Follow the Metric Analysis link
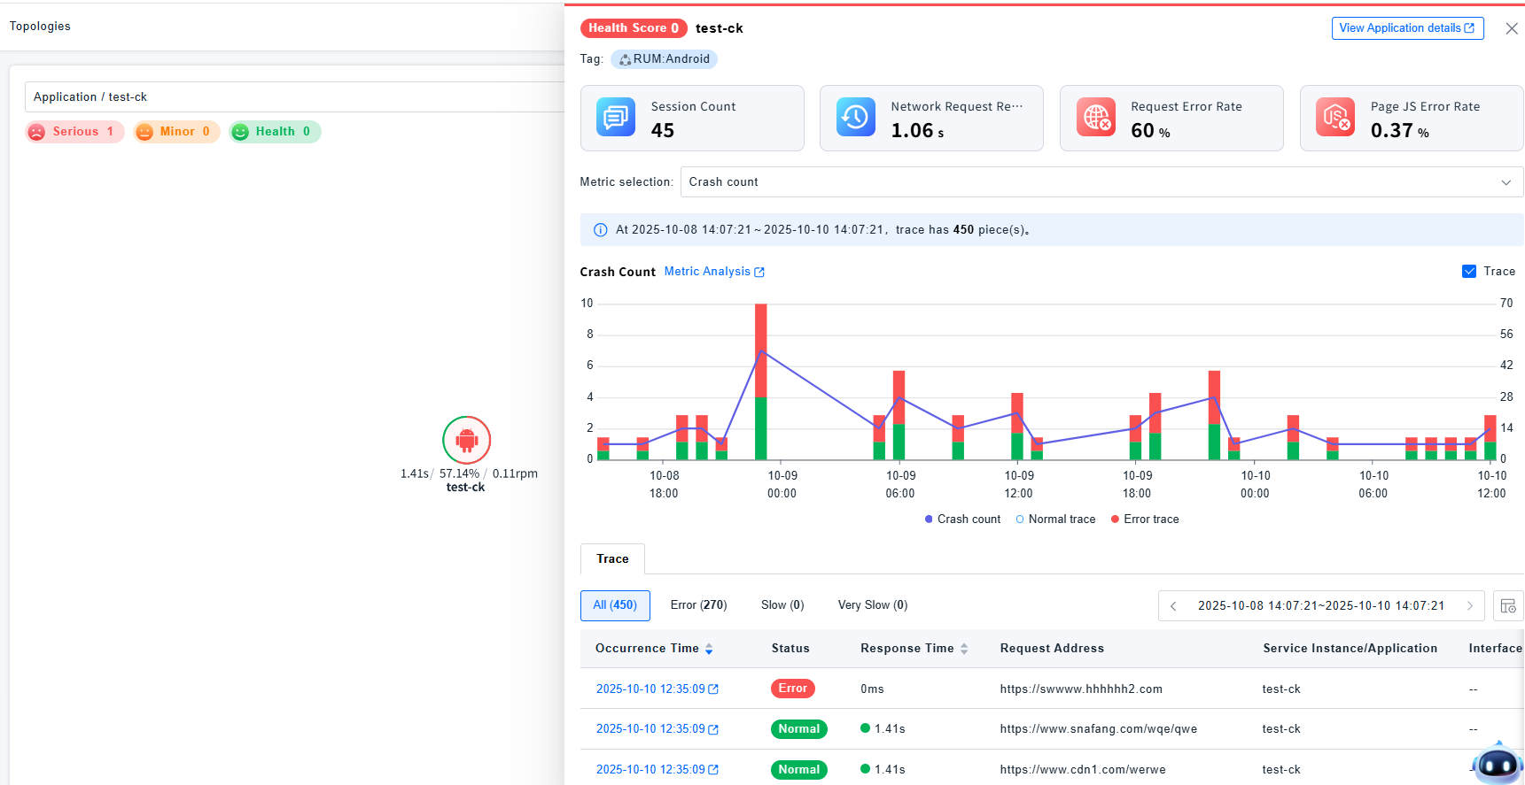The height and width of the screenshot is (785, 1525). point(714,272)
